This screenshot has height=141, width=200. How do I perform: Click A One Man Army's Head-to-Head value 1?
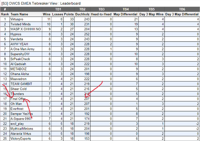pos(111,49)
